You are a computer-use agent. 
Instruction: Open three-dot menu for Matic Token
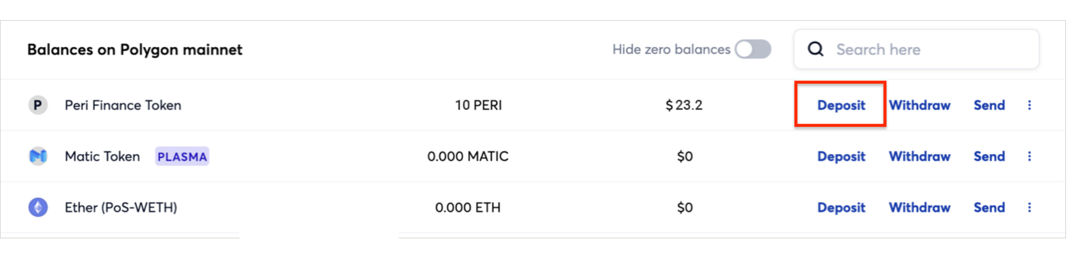pyautogui.click(x=1030, y=156)
